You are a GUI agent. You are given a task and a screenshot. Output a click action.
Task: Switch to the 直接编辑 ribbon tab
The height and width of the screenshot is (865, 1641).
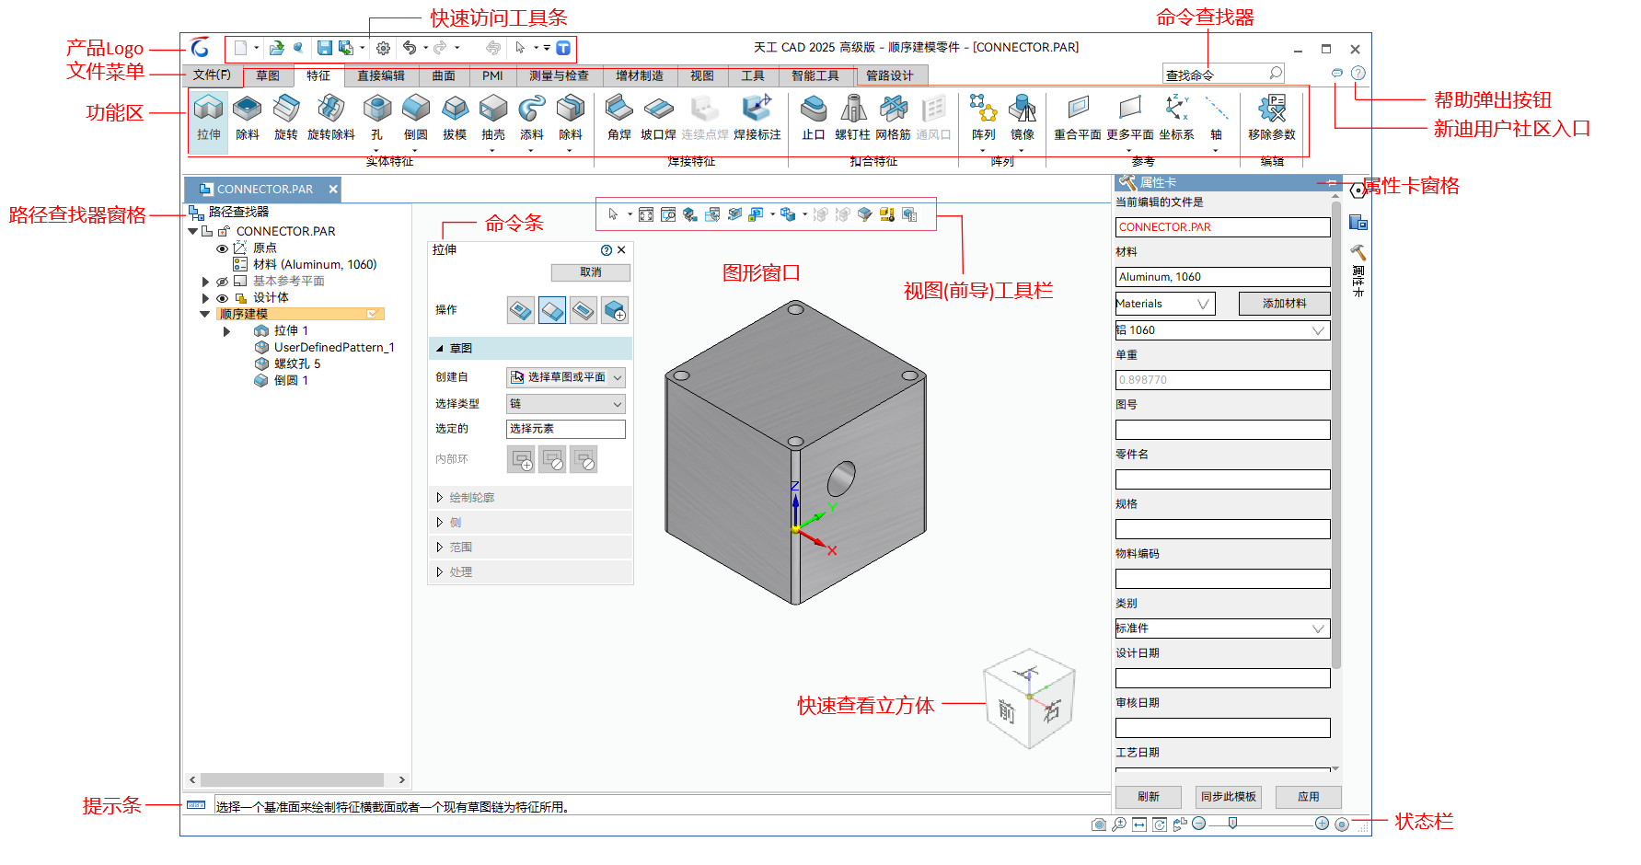(x=381, y=76)
